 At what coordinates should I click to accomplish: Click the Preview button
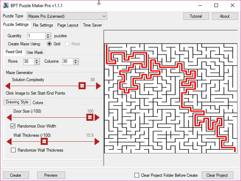(51, 175)
